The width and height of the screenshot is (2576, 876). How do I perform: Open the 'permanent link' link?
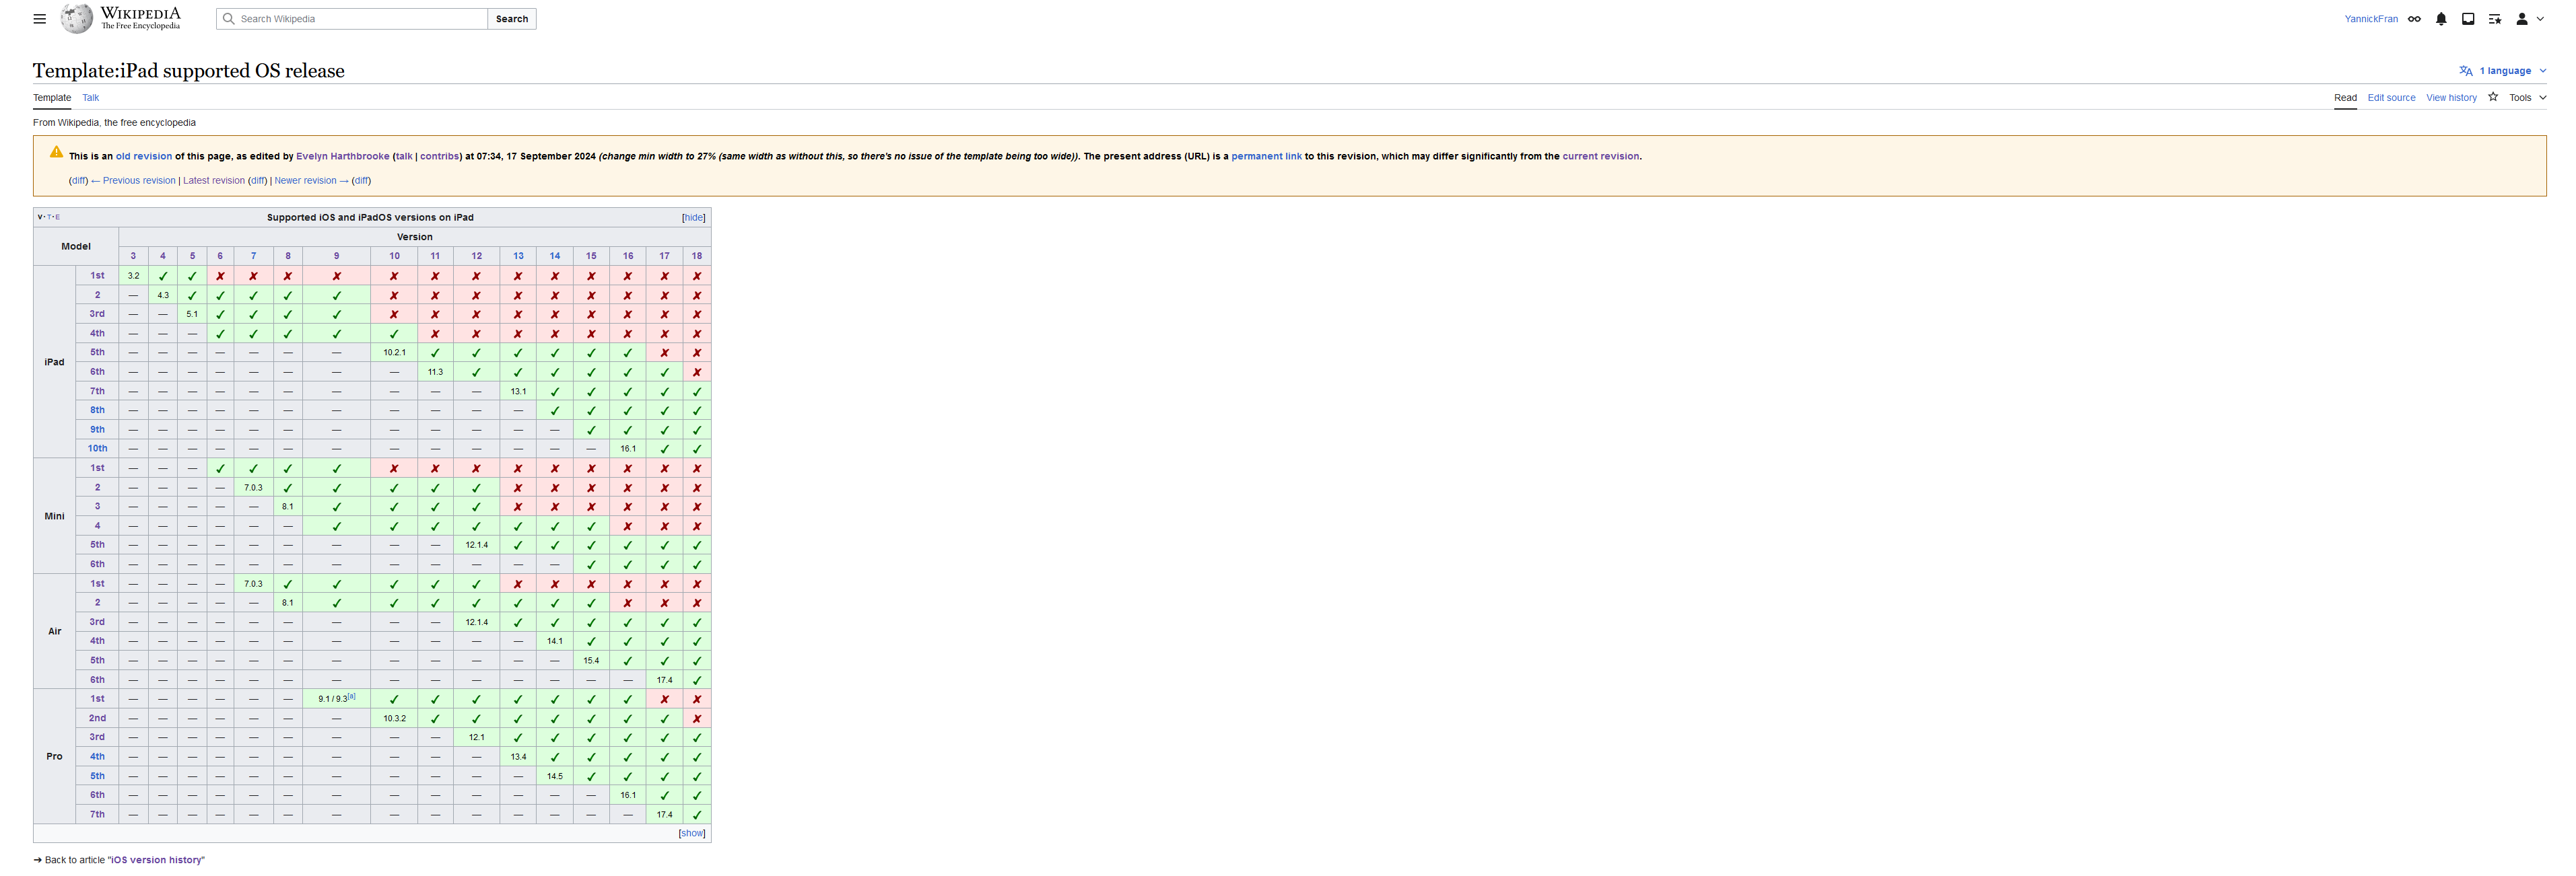point(1266,157)
